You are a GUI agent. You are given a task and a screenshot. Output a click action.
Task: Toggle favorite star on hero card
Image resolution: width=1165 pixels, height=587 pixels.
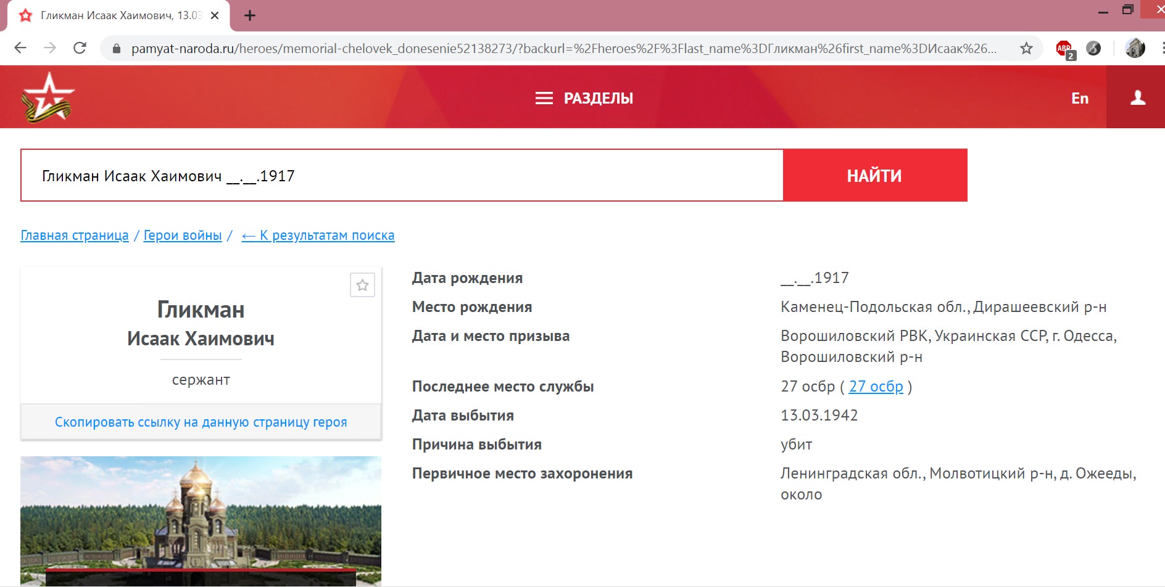tap(362, 285)
